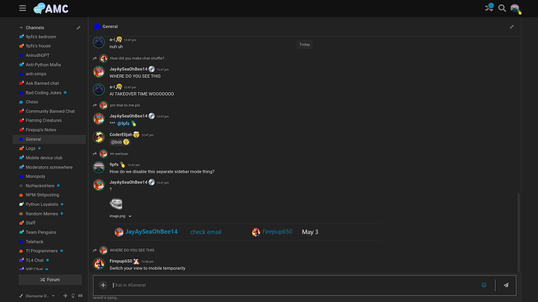Click the chat message scrollbar

coord(519,233)
